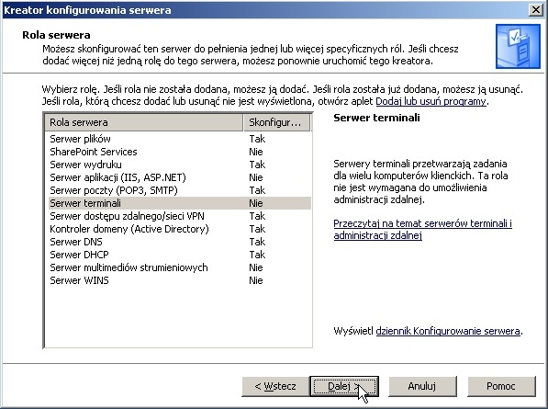Image resolution: width=548 pixels, height=409 pixels.
Task: Click the Skonfigur... column header
Action: (x=276, y=122)
